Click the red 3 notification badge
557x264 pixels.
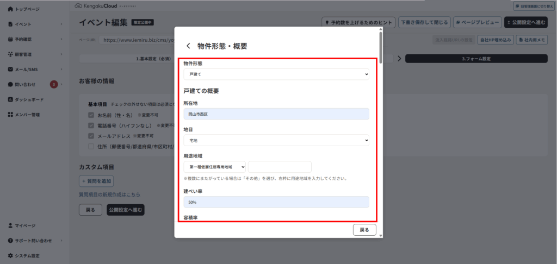(x=54, y=84)
